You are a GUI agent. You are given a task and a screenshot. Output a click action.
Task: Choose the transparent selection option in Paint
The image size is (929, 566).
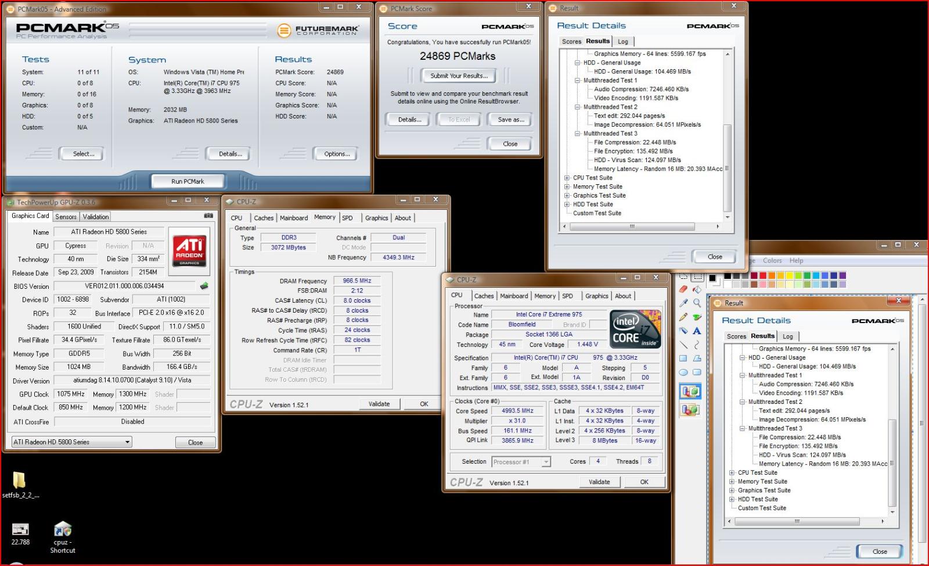point(690,410)
